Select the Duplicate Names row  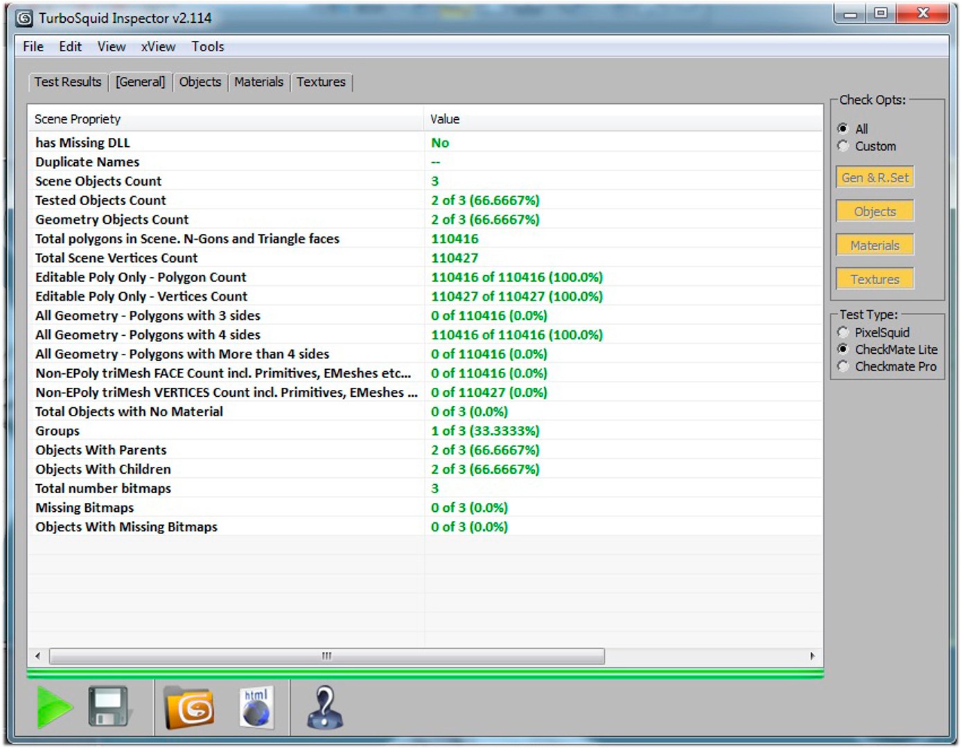tap(425, 162)
